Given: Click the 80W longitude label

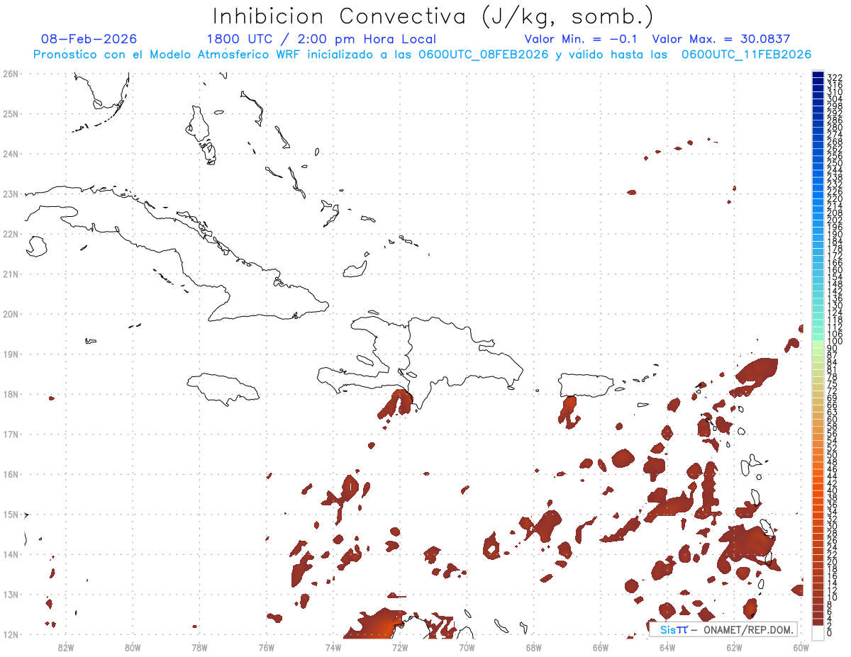Looking at the screenshot, I should coord(133,646).
